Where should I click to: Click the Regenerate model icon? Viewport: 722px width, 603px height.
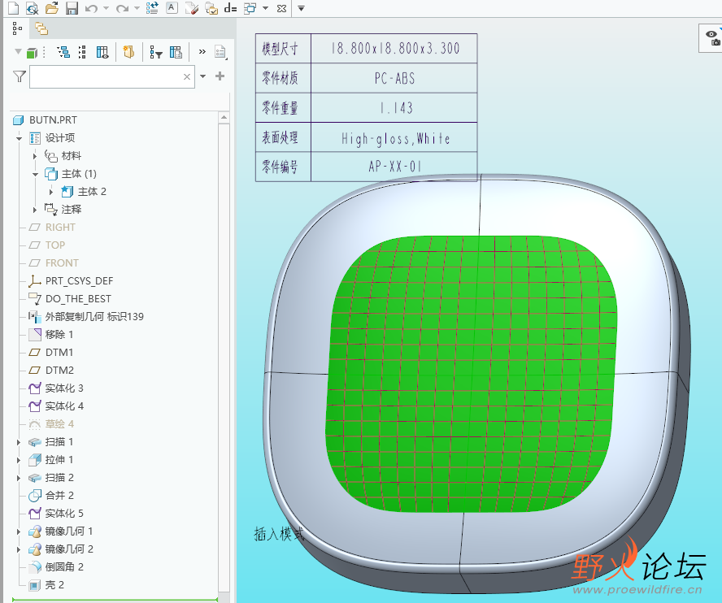click(152, 8)
